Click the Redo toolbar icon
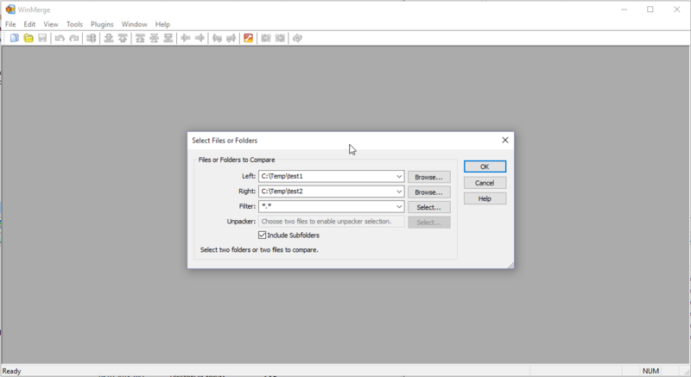 pyautogui.click(x=73, y=38)
